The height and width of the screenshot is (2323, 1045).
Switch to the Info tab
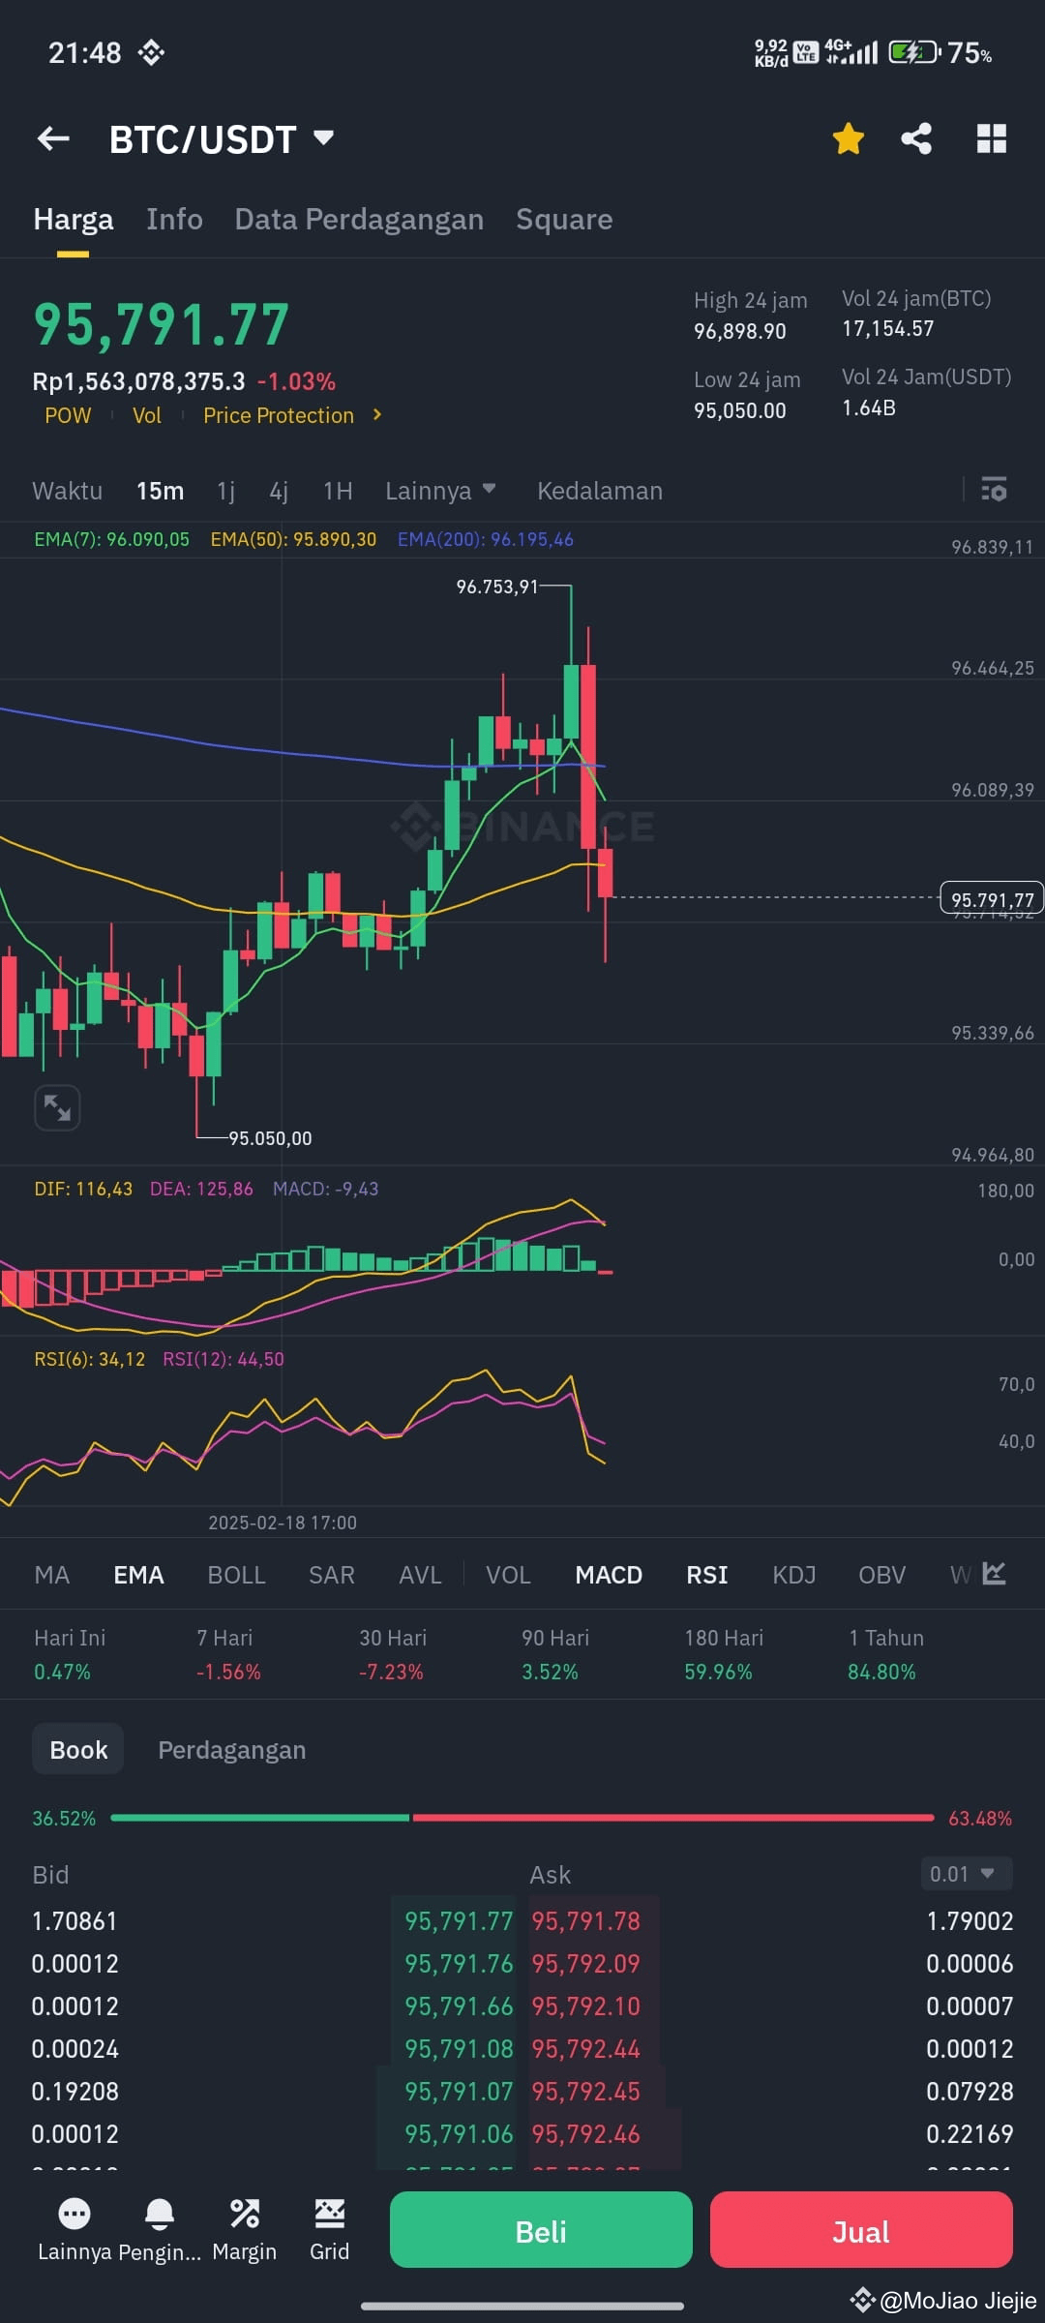coord(174,220)
